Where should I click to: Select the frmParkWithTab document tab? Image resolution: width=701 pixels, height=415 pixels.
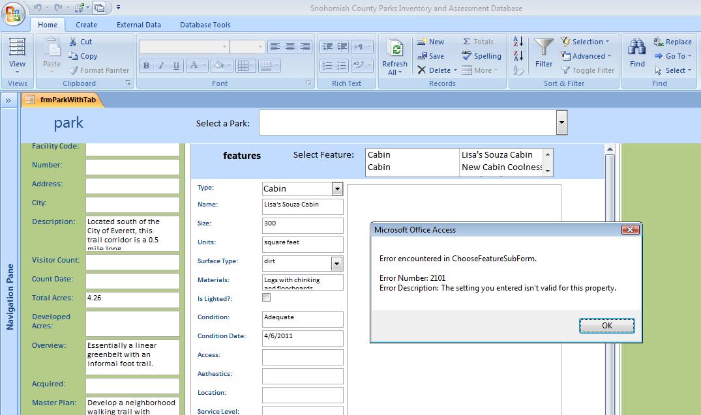[62, 100]
